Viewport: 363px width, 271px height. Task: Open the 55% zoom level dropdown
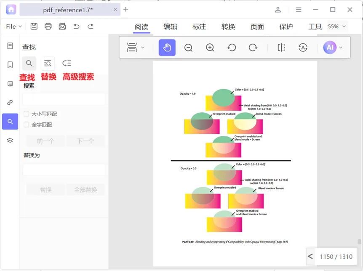[x=337, y=27]
